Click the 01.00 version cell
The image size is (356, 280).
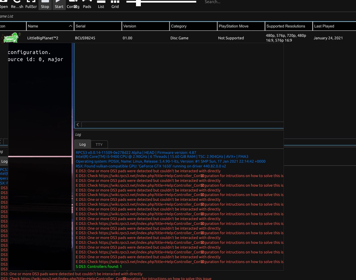pyautogui.click(x=128, y=38)
